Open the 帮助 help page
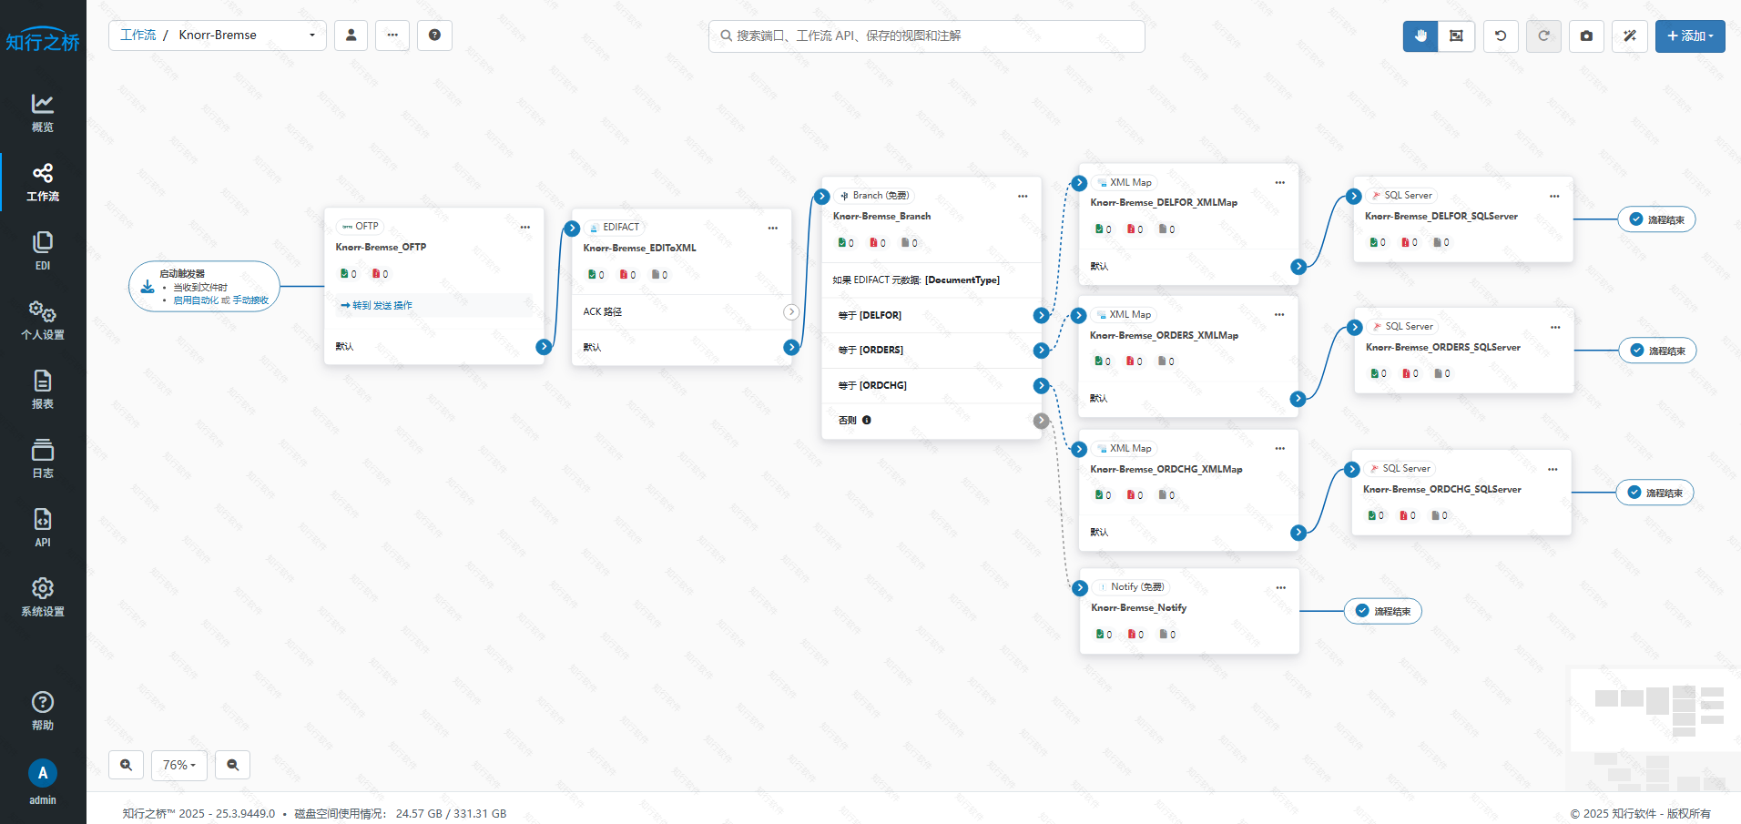 (43, 711)
